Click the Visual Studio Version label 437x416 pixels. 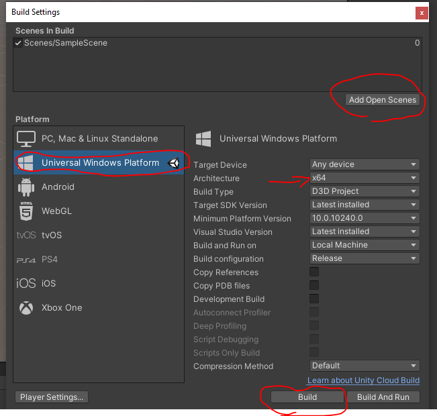point(233,232)
